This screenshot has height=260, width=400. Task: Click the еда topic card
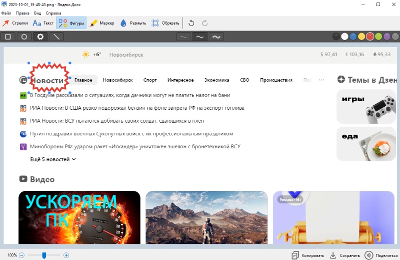coord(366,144)
